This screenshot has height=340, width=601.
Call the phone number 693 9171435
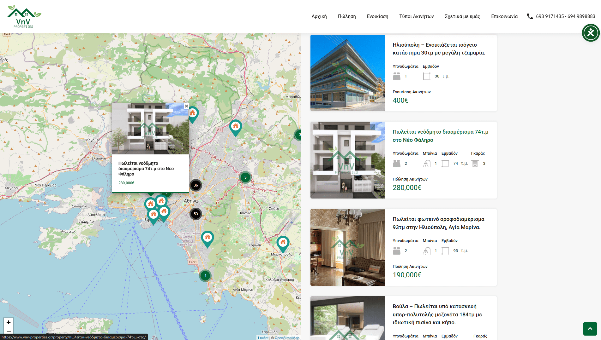pyautogui.click(x=550, y=16)
